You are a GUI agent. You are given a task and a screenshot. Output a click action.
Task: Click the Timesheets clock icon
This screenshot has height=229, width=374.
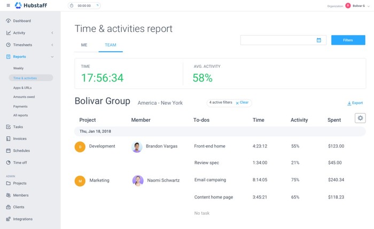(9, 45)
